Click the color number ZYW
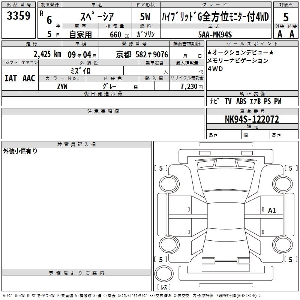Viewport: 300px width, 300px height. pyautogui.click(x=62, y=87)
